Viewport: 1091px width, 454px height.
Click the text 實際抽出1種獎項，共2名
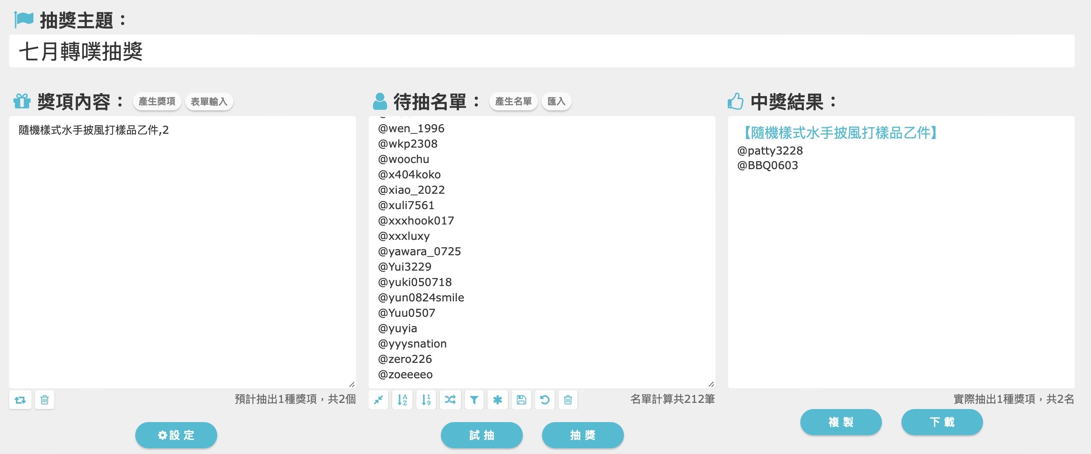pos(1014,399)
